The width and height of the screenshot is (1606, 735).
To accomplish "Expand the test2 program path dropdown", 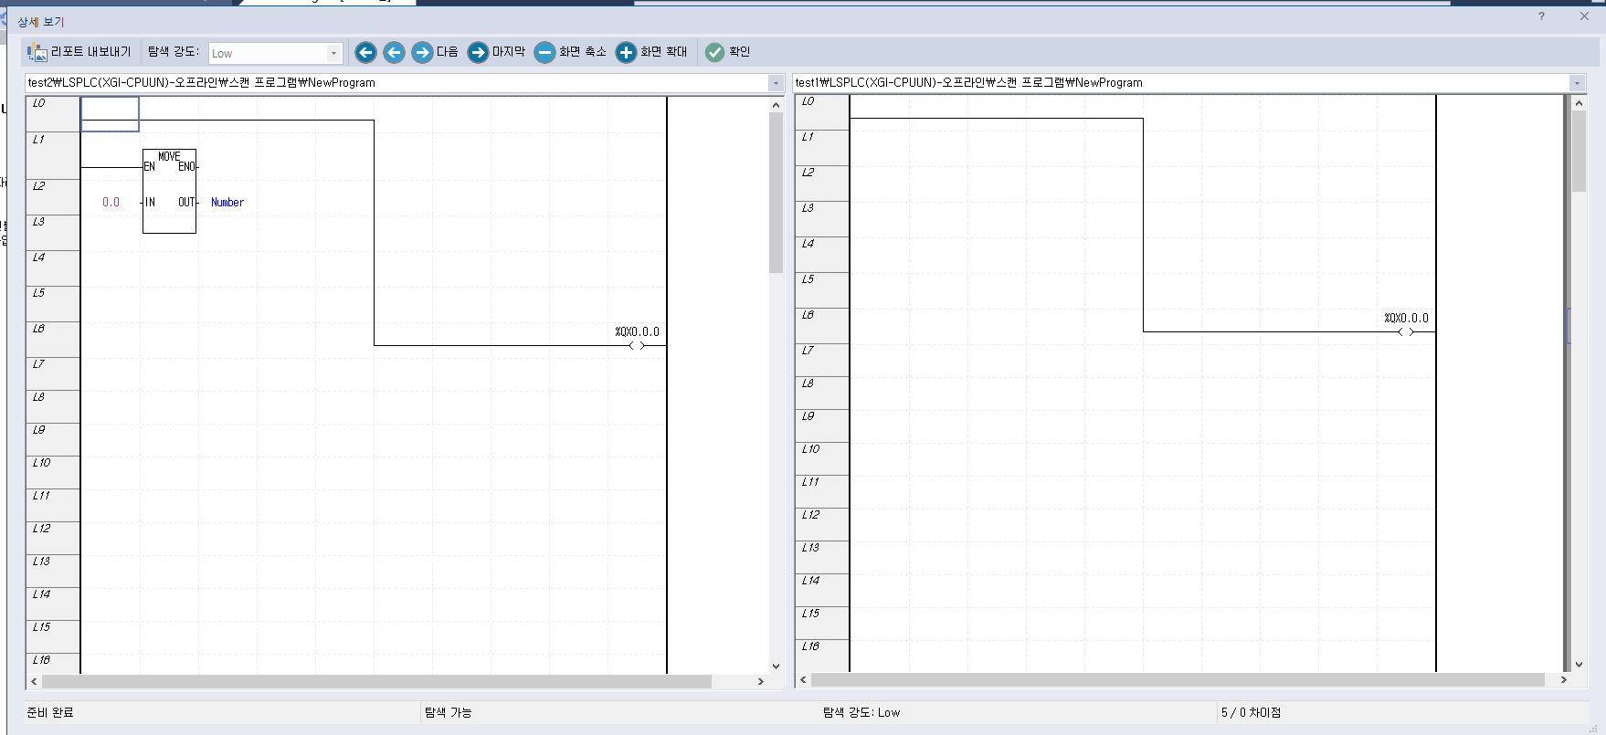I will click(776, 83).
